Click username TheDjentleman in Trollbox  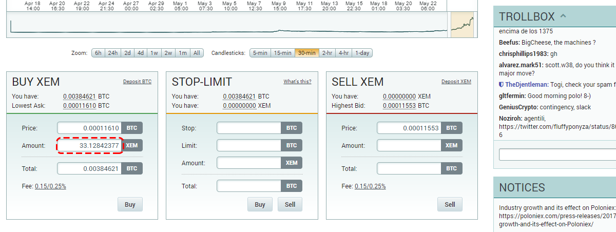(526, 84)
